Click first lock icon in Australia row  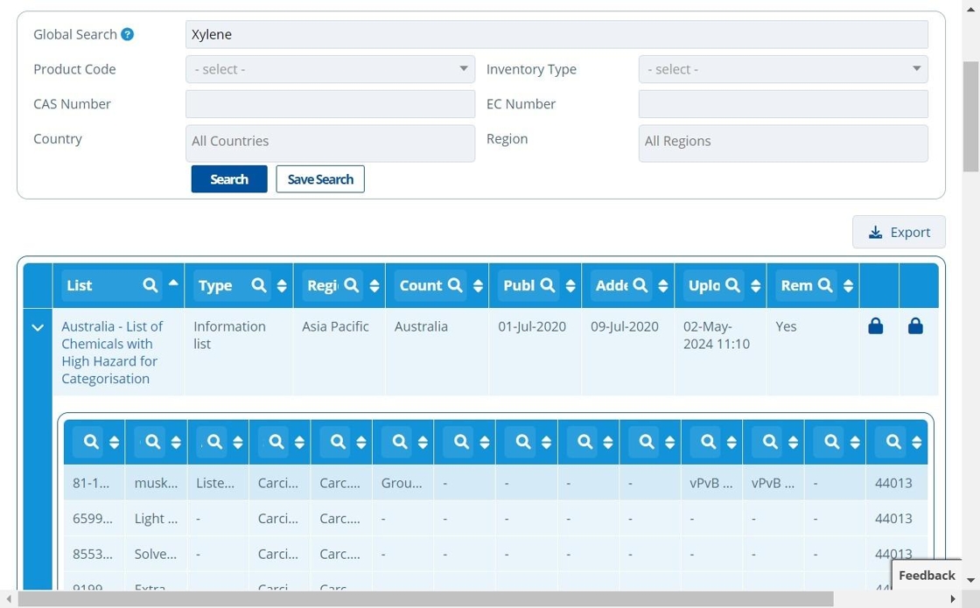[x=876, y=325]
